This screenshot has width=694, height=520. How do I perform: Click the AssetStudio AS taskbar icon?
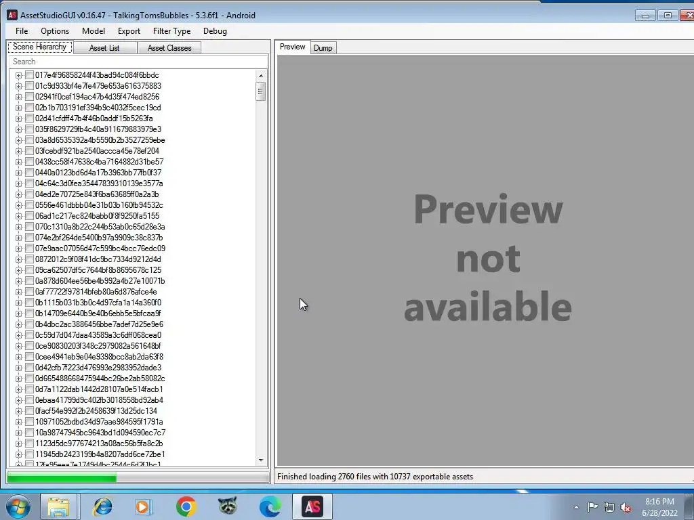312,506
